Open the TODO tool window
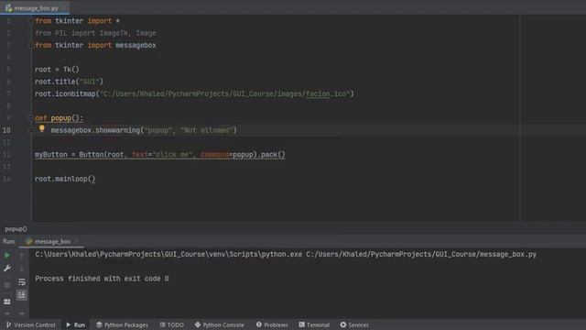 click(x=171, y=324)
